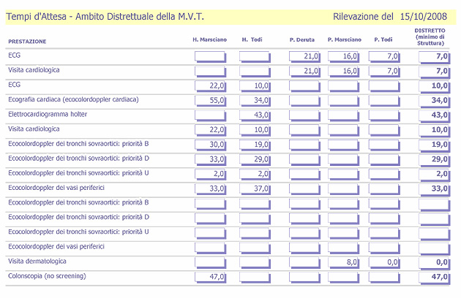461x298 pixels.
Task: Click the P. Deruta column header
Action: point(301,41)
